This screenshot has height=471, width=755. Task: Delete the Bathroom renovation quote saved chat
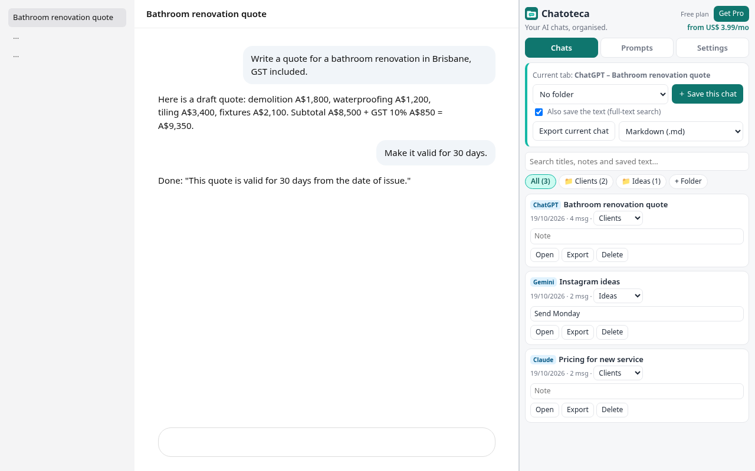coord(612,255)
